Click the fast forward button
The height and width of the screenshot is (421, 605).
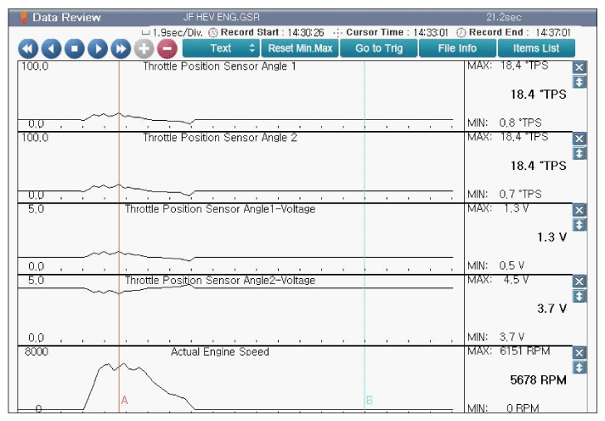point(121,48)
